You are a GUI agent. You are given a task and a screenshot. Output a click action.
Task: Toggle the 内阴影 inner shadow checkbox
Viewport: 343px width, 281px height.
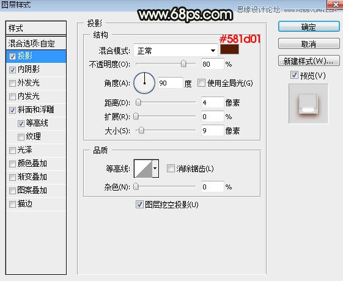coord(12,70)
